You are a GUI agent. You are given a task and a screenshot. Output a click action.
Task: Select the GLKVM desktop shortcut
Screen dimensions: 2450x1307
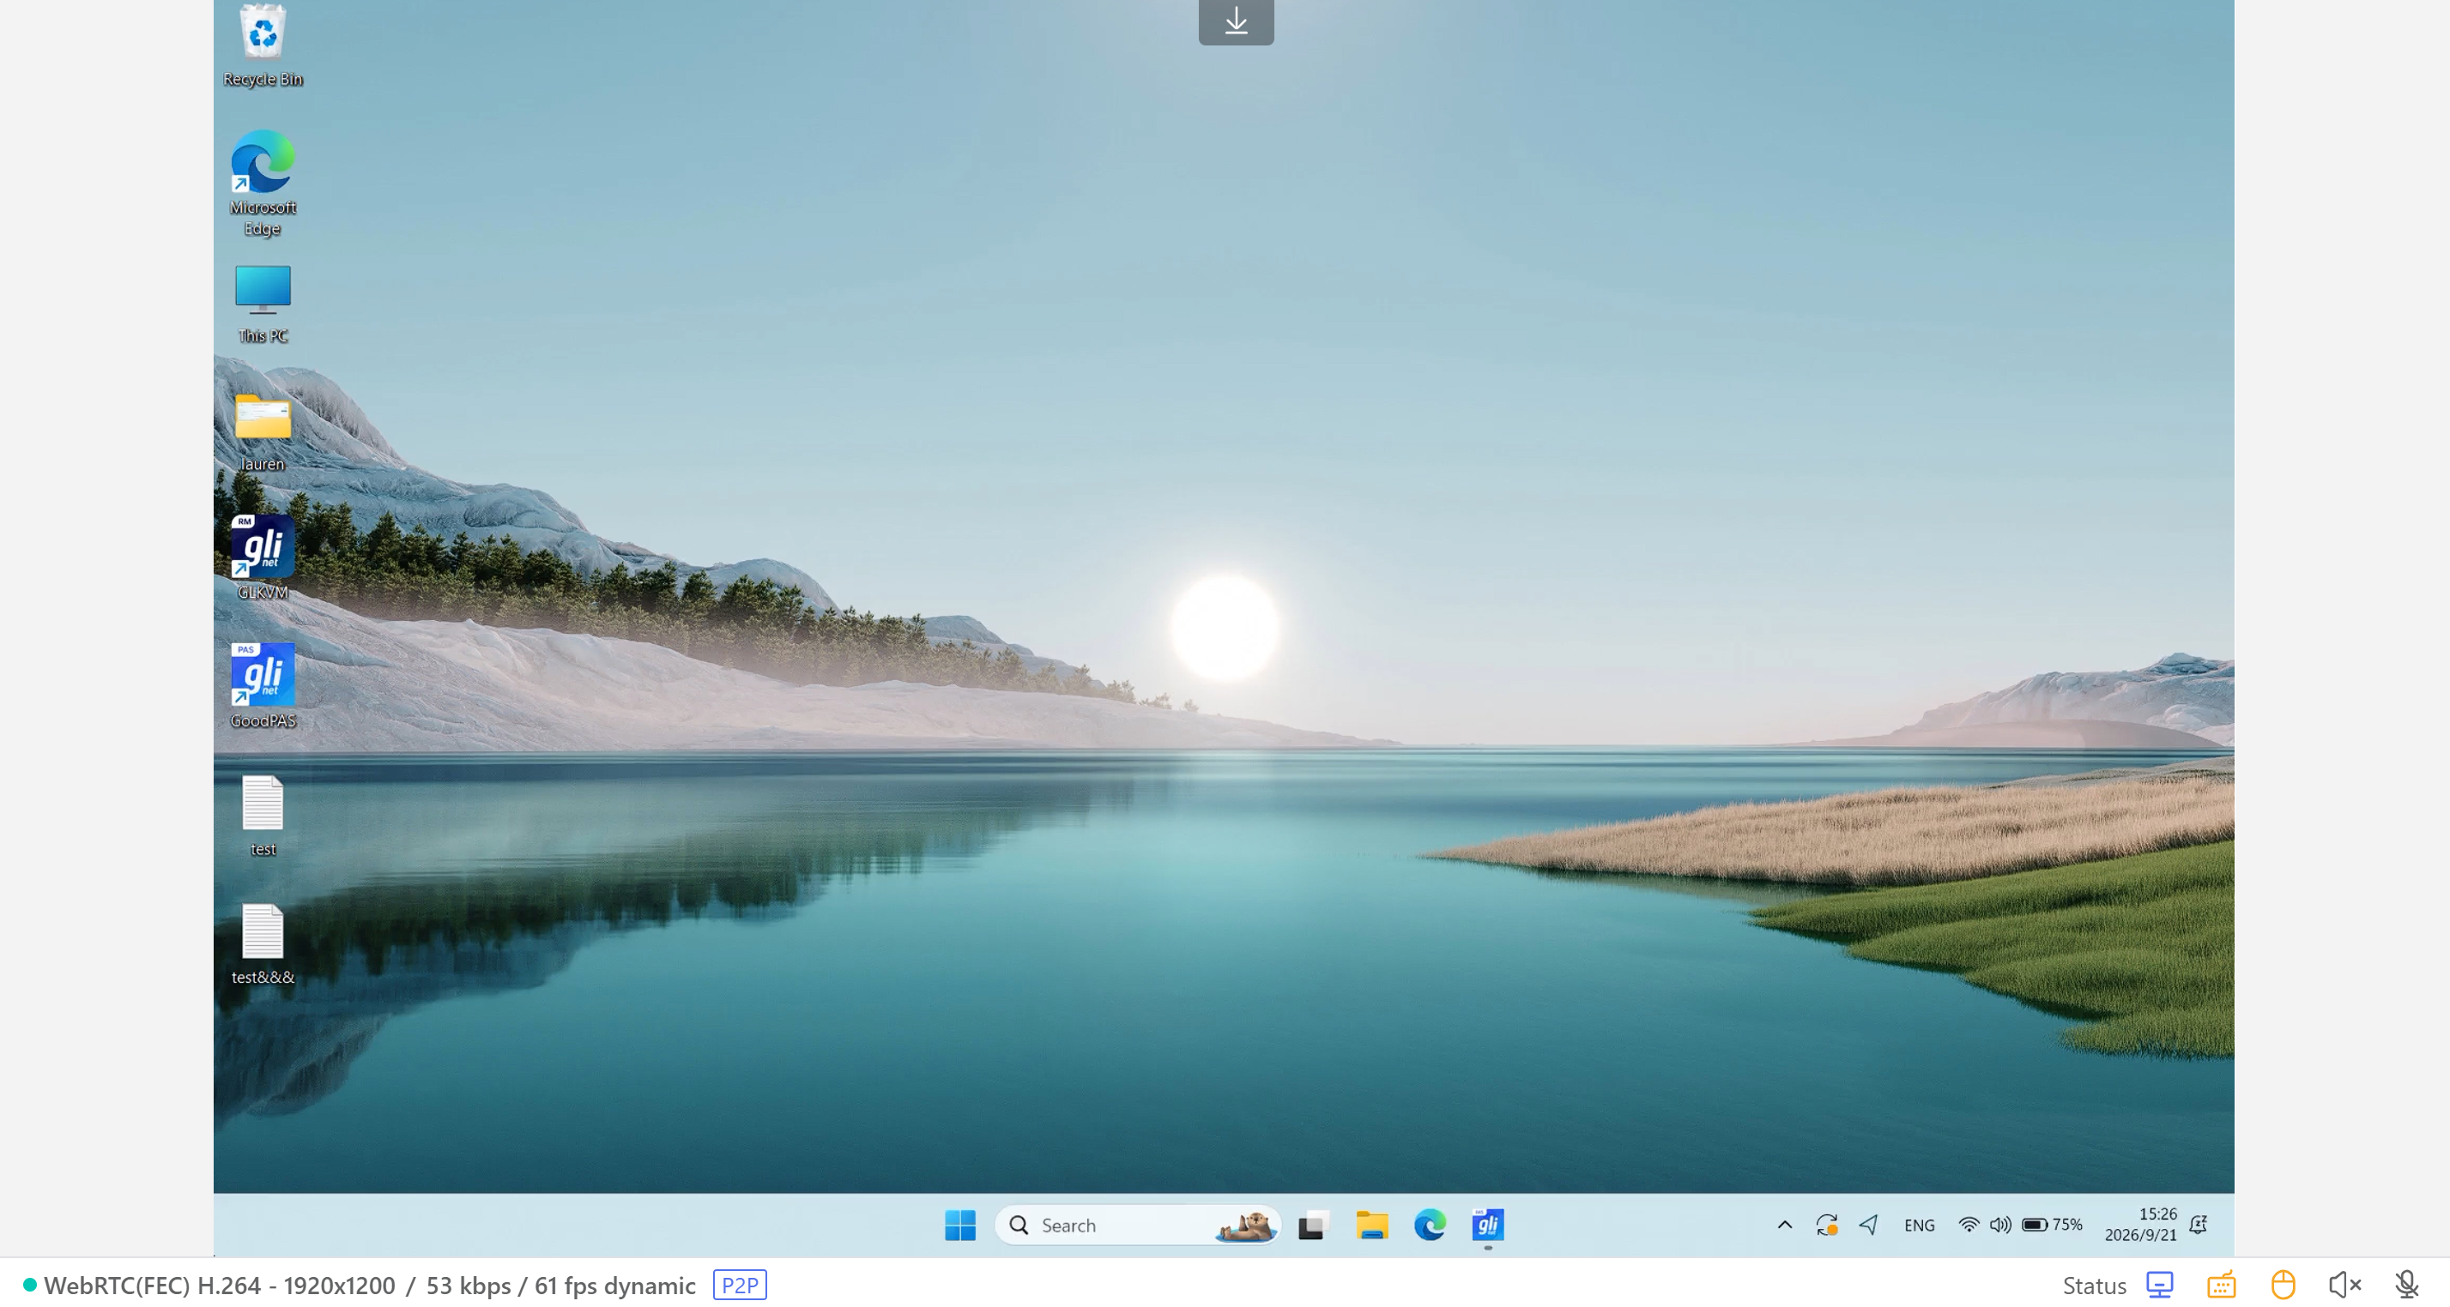pos(263,558)
